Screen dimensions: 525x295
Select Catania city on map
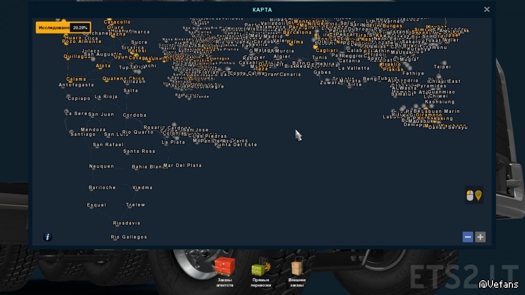350,61
